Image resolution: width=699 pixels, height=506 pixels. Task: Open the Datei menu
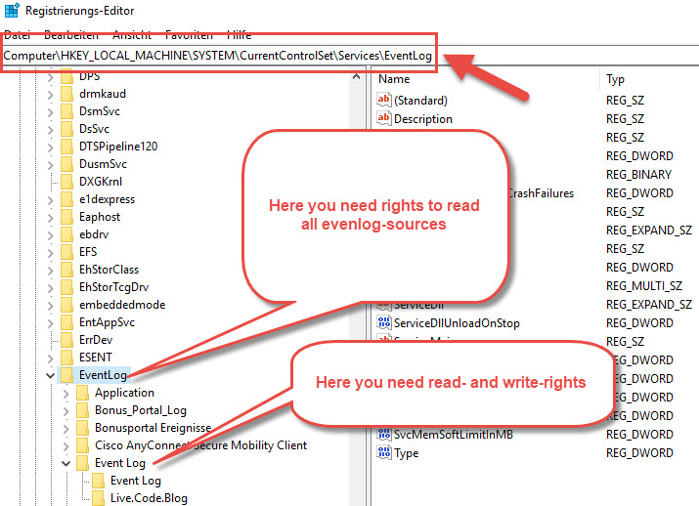18,35
